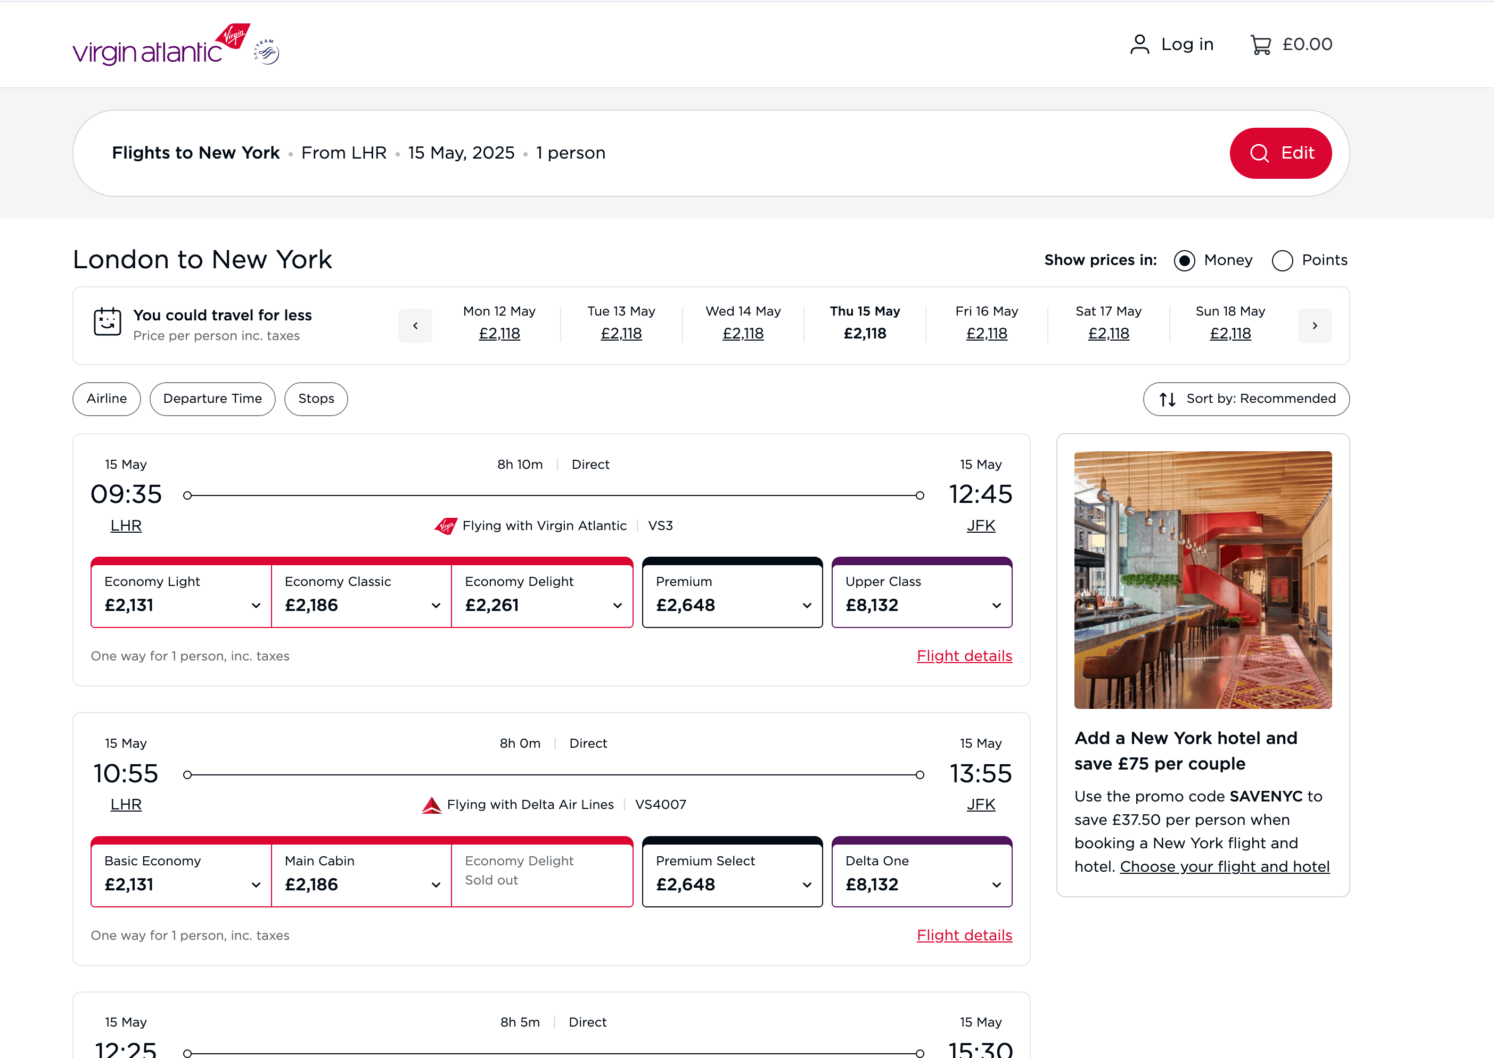
Task: Click the next dates arrow
Action: [1314, 325]
